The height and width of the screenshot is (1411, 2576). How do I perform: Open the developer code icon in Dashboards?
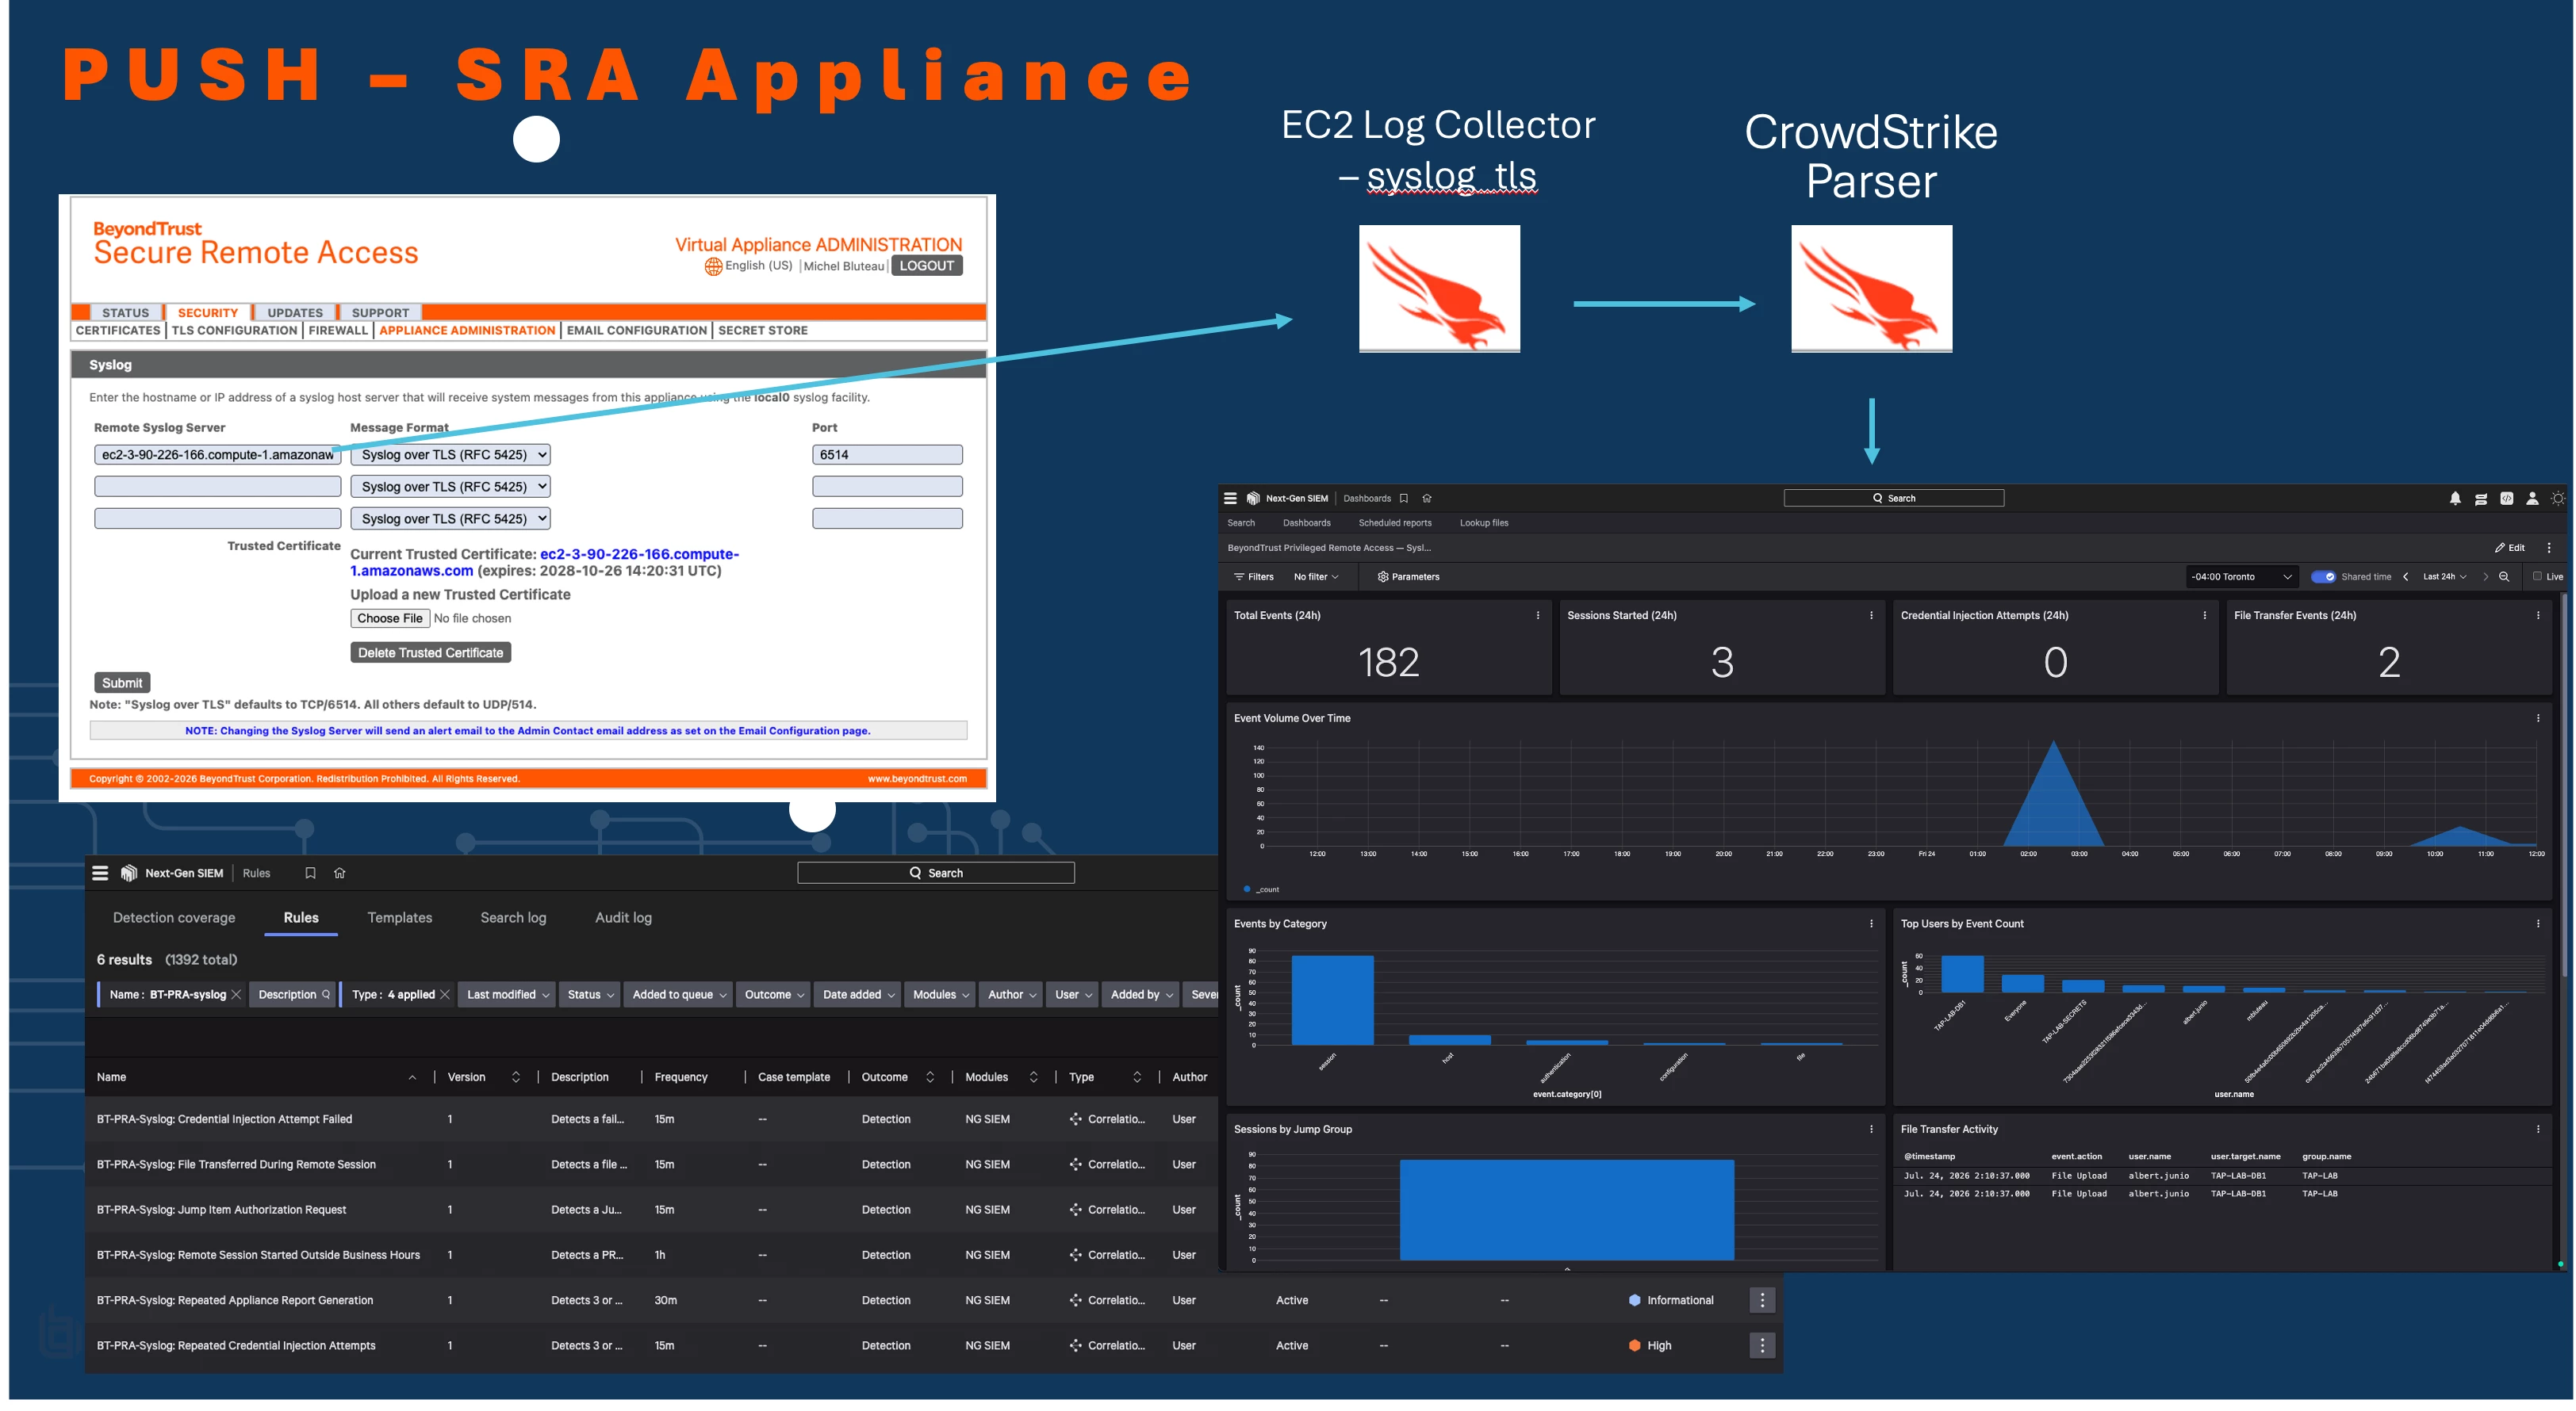click(x=2507, y=499)
